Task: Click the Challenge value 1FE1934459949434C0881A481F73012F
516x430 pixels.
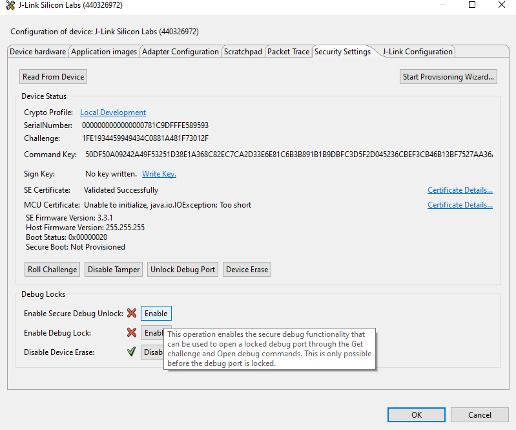Action: (x=145, y=138)
